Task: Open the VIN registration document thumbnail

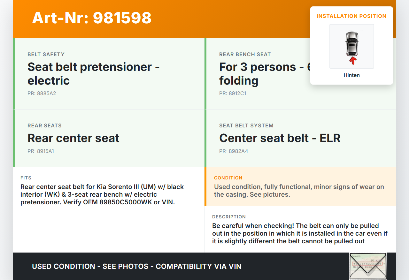Action: pyautogui.click(x=367, y=266)
